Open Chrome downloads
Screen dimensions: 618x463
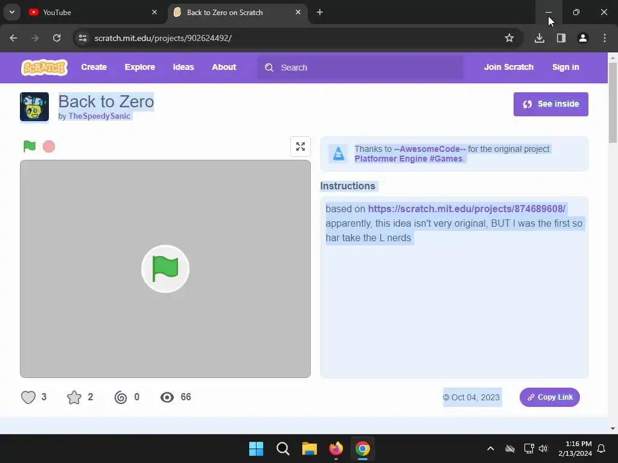(540, 38)
